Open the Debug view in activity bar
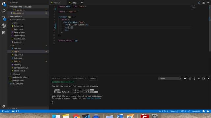The width and height of the screenshot is (211, 118). click(4, 26)
